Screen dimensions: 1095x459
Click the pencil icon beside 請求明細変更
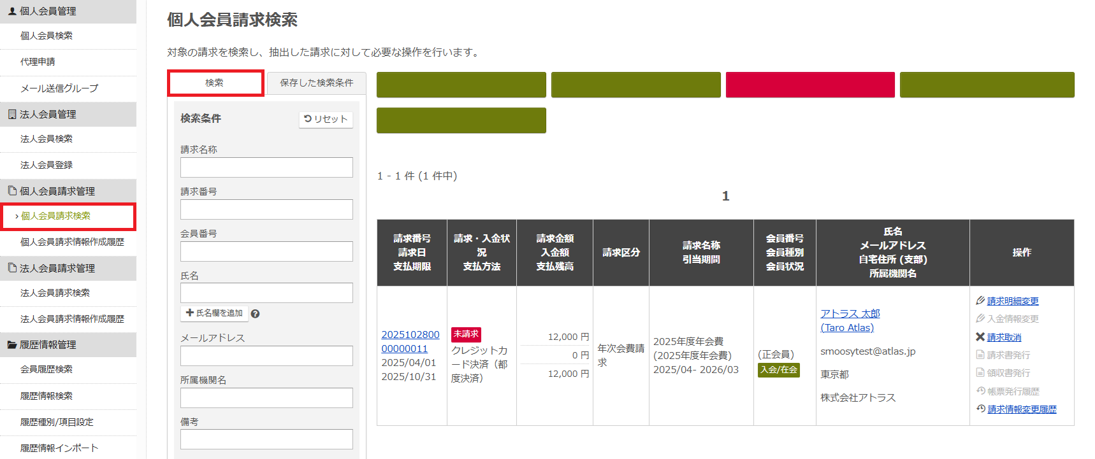coord(980,300)
